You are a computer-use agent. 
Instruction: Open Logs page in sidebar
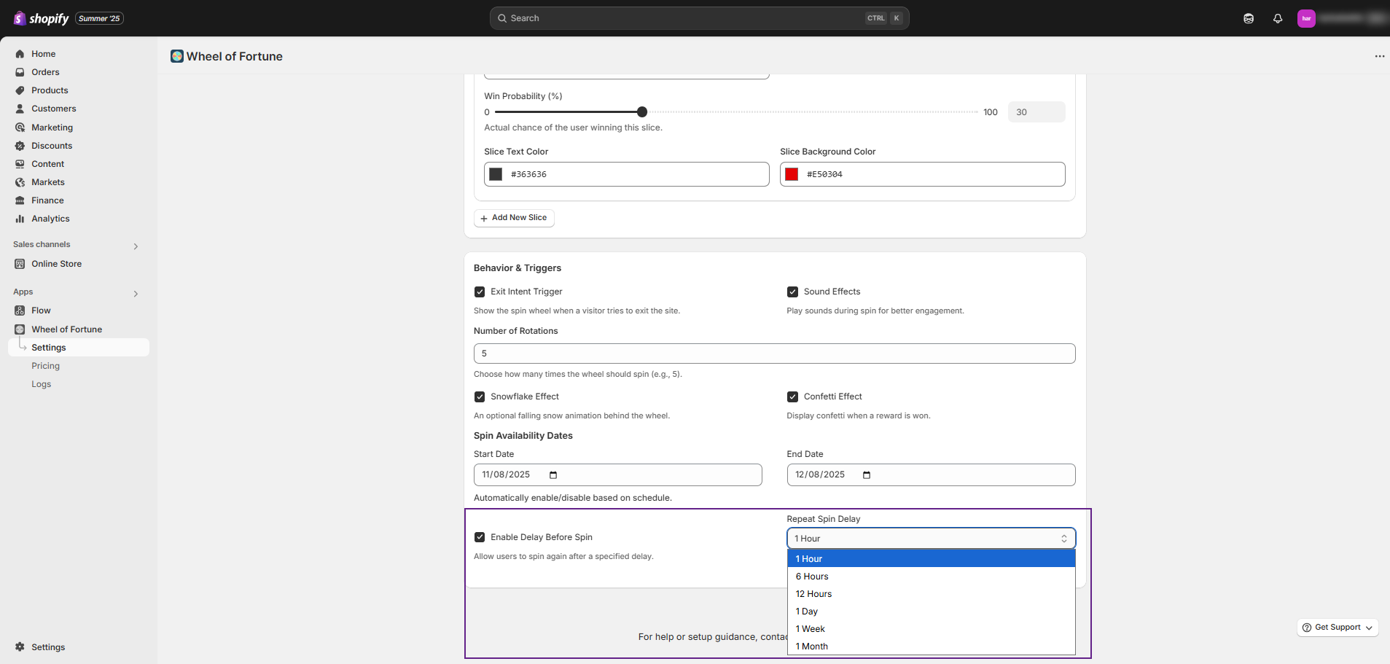coord(41,384)
